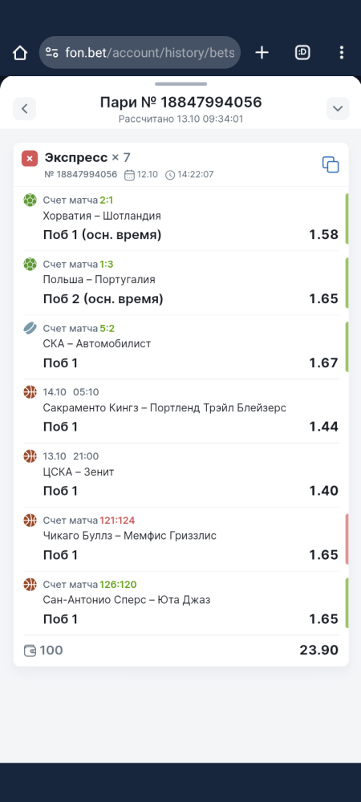Open the Чикаго Буллз – Мемфис Гриззлис event
Viewport: 361px width, 802px height.
coord(130,536)
